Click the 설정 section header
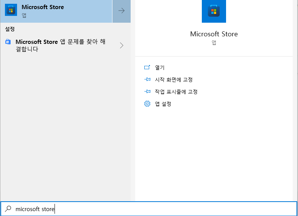The width and height of the screenshot is (298, 216). coord(10,29)
